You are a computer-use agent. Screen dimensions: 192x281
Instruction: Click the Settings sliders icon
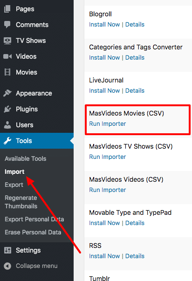tap(7, 250)
